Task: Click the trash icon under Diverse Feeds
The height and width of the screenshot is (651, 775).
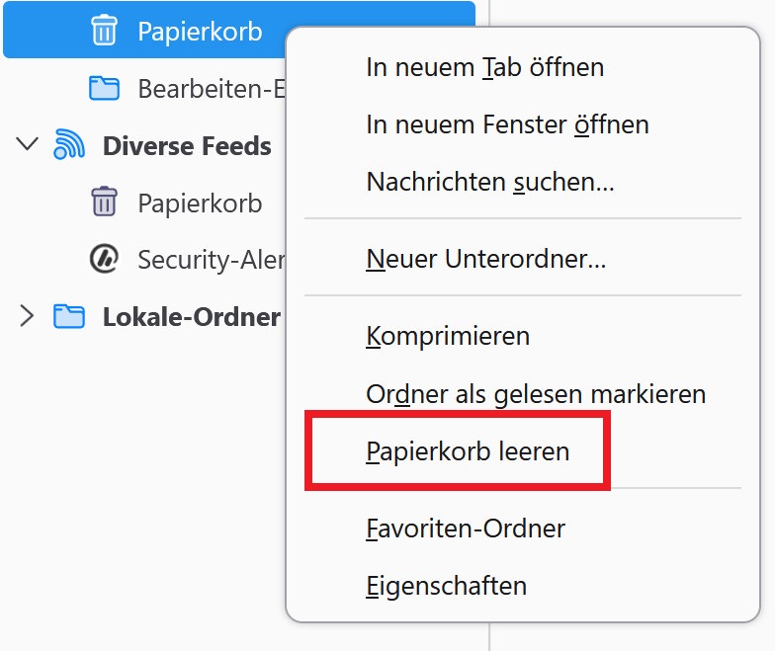Action: 104,202
